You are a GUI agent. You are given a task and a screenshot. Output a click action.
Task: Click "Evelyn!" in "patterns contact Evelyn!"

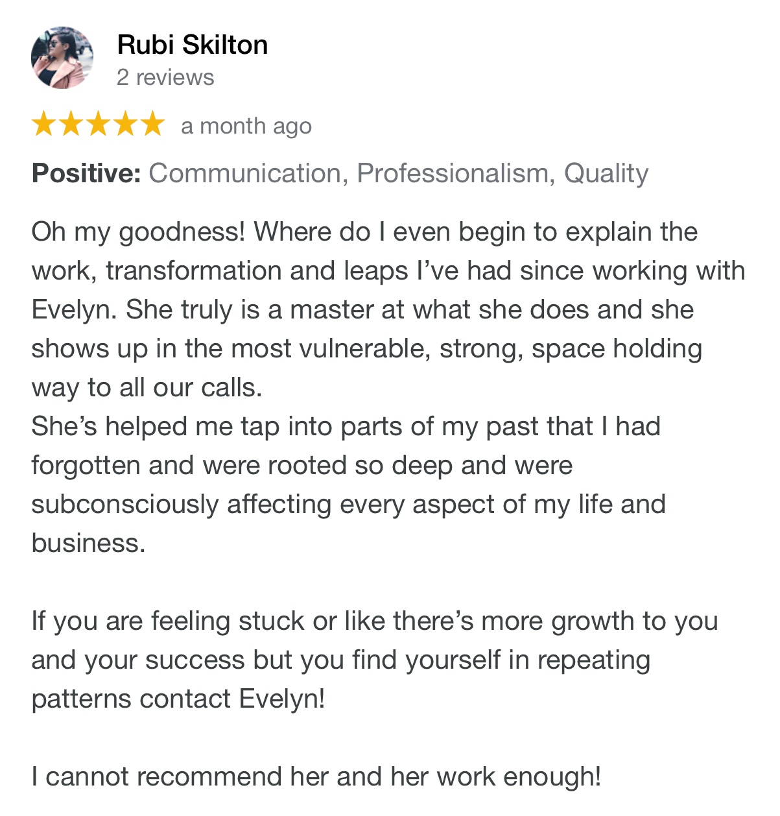pos(282,699)
